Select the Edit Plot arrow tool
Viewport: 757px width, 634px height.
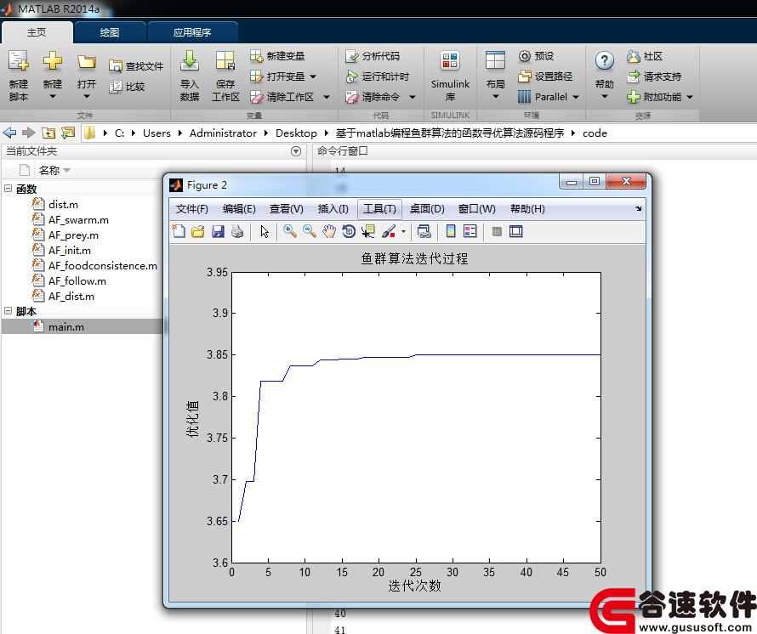[265, 232]
